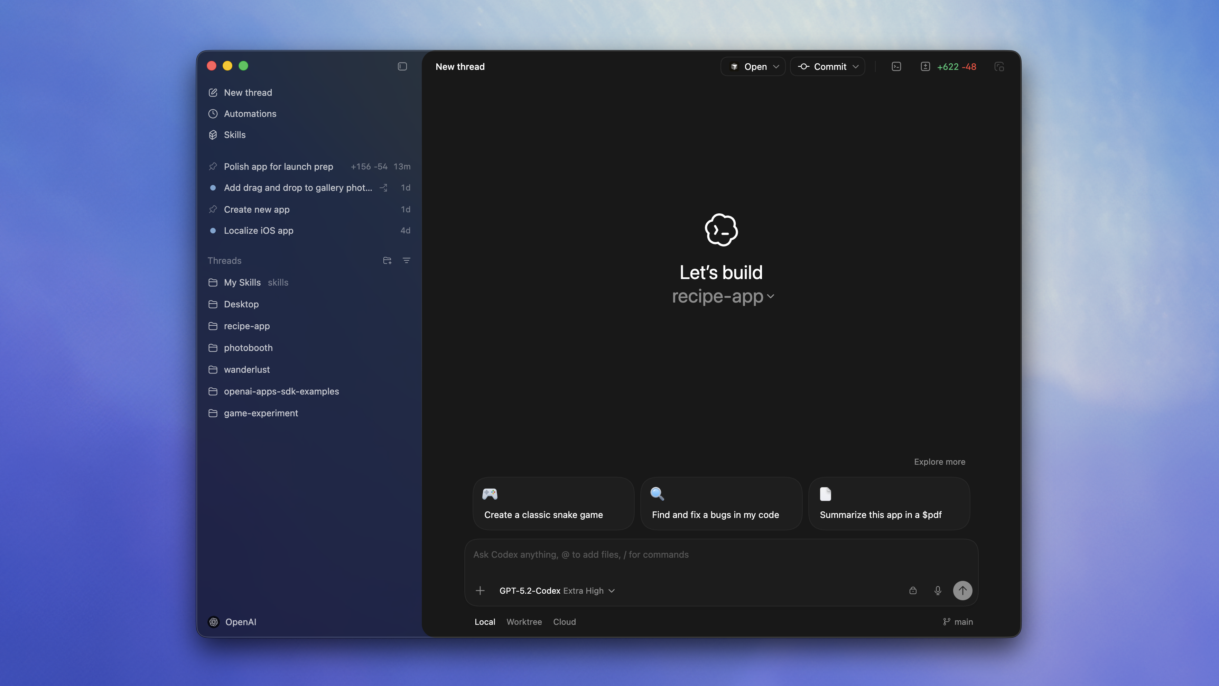Screen dimensions: 1219x686
Task: Click the circular send arrow button
Action: (x=962, y=590)
